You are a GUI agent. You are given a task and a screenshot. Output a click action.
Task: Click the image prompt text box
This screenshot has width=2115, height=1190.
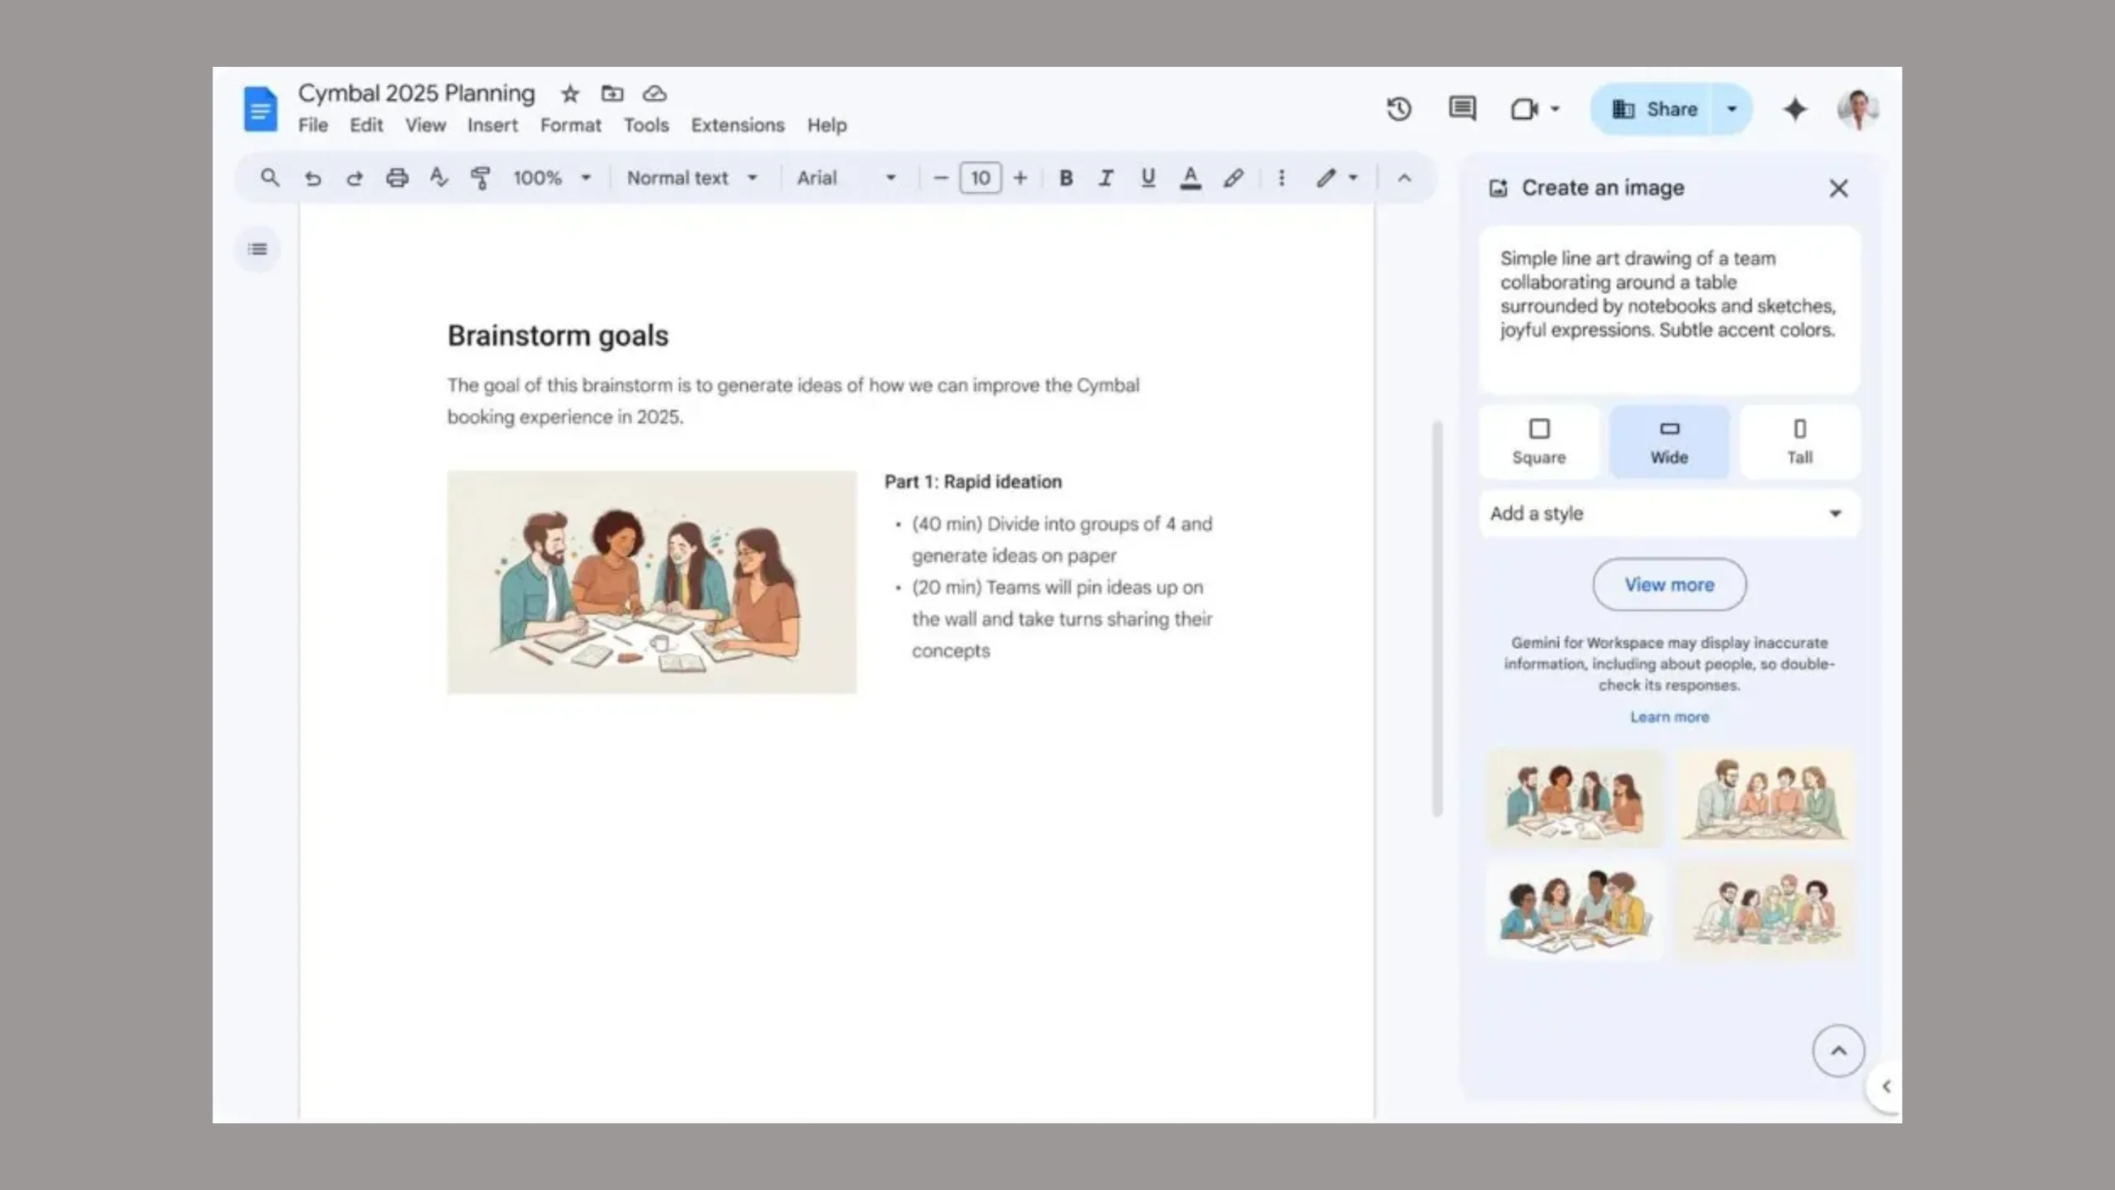(1669, 310)
